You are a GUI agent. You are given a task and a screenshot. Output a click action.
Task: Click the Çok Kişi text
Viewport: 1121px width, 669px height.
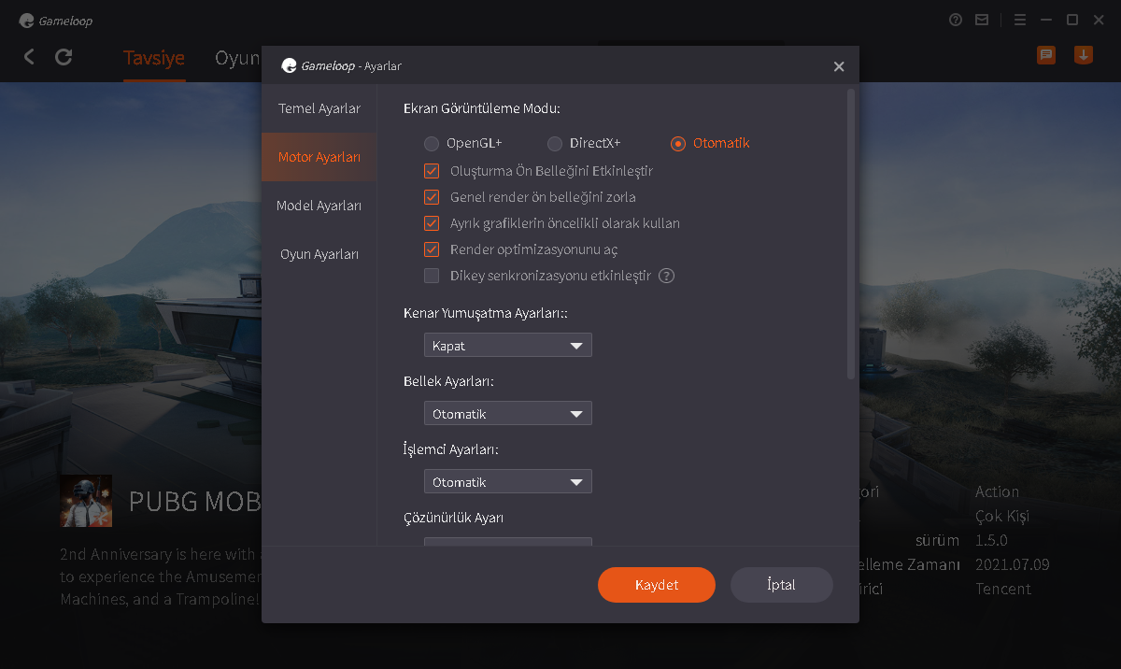coord(1002,516)
